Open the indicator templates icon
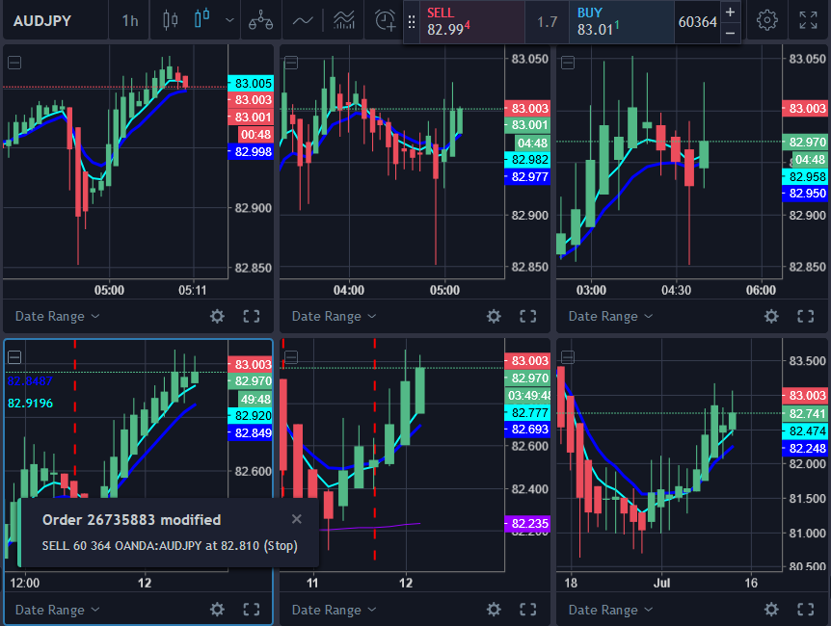This screenshot has width=831, height=626. tap(343, 19)
